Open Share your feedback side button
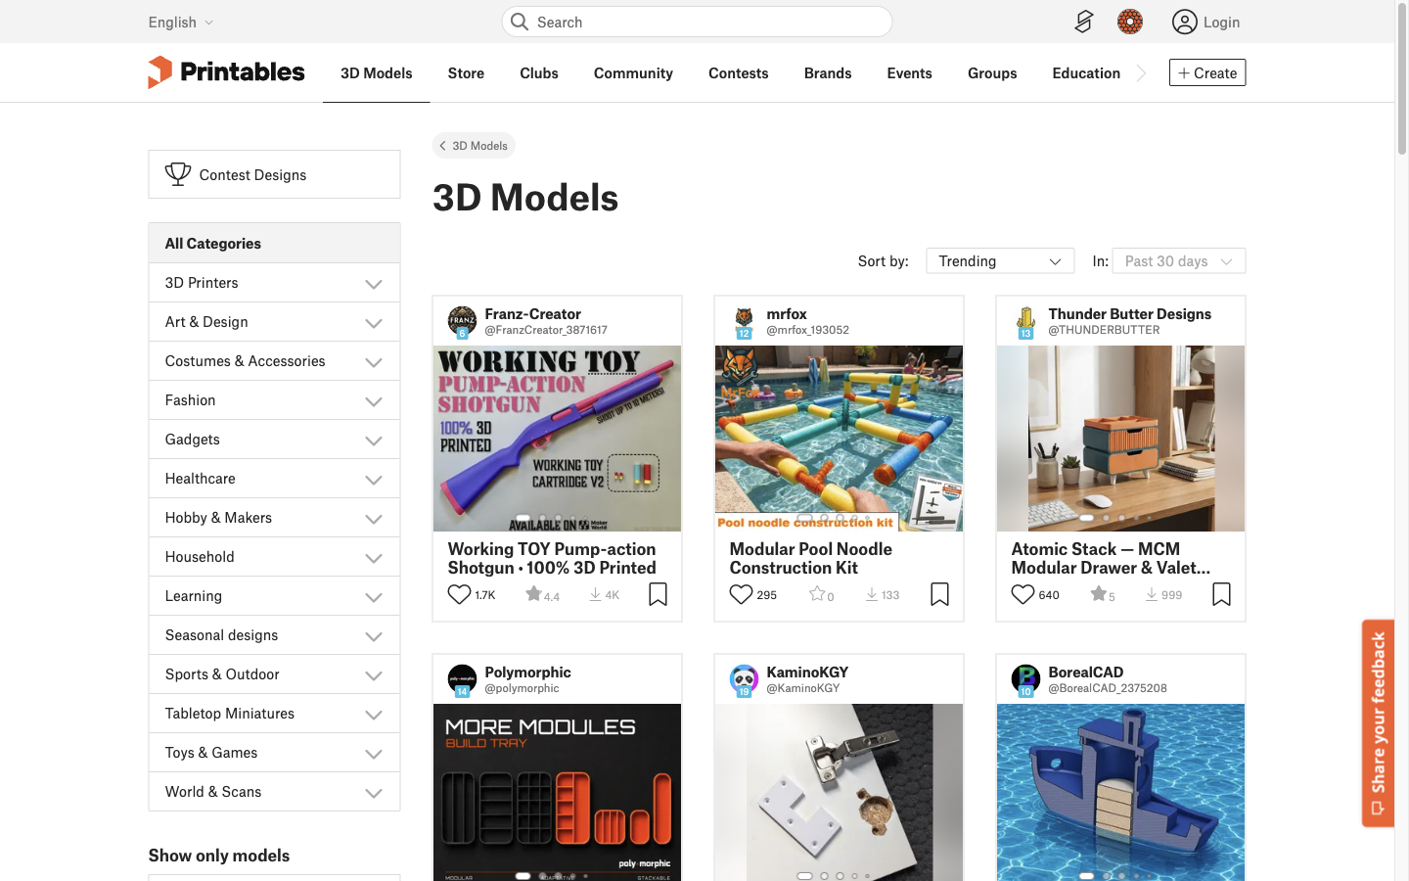 pos(1378,723)
